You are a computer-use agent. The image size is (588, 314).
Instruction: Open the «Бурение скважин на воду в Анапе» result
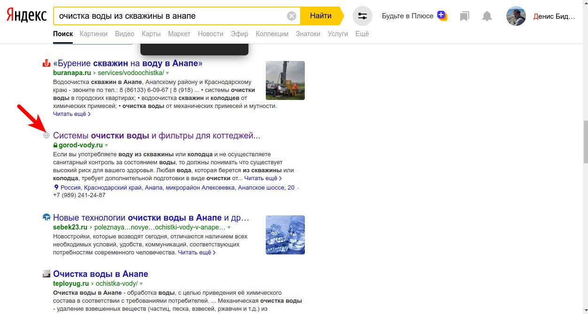tap(128, 63)
